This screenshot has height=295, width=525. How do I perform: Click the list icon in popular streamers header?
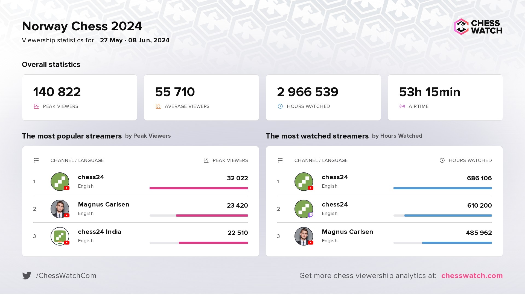click(x=36, y=160)
